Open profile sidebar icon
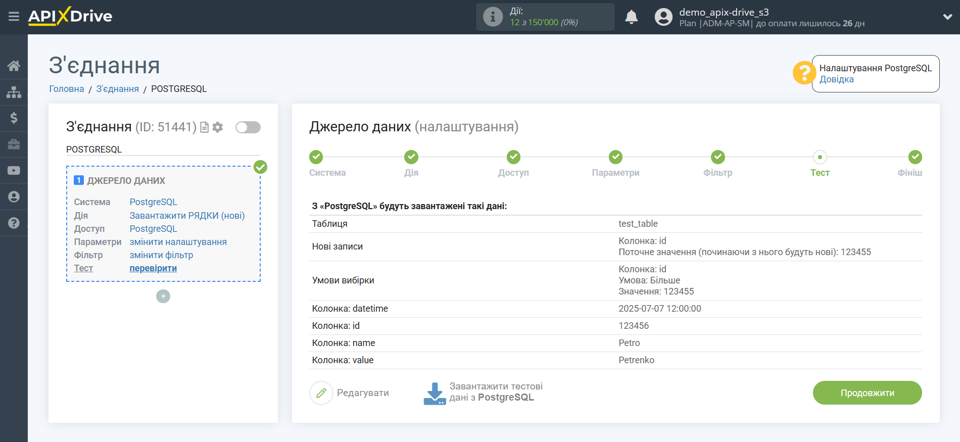960x442 pixels. coord(14,197)
